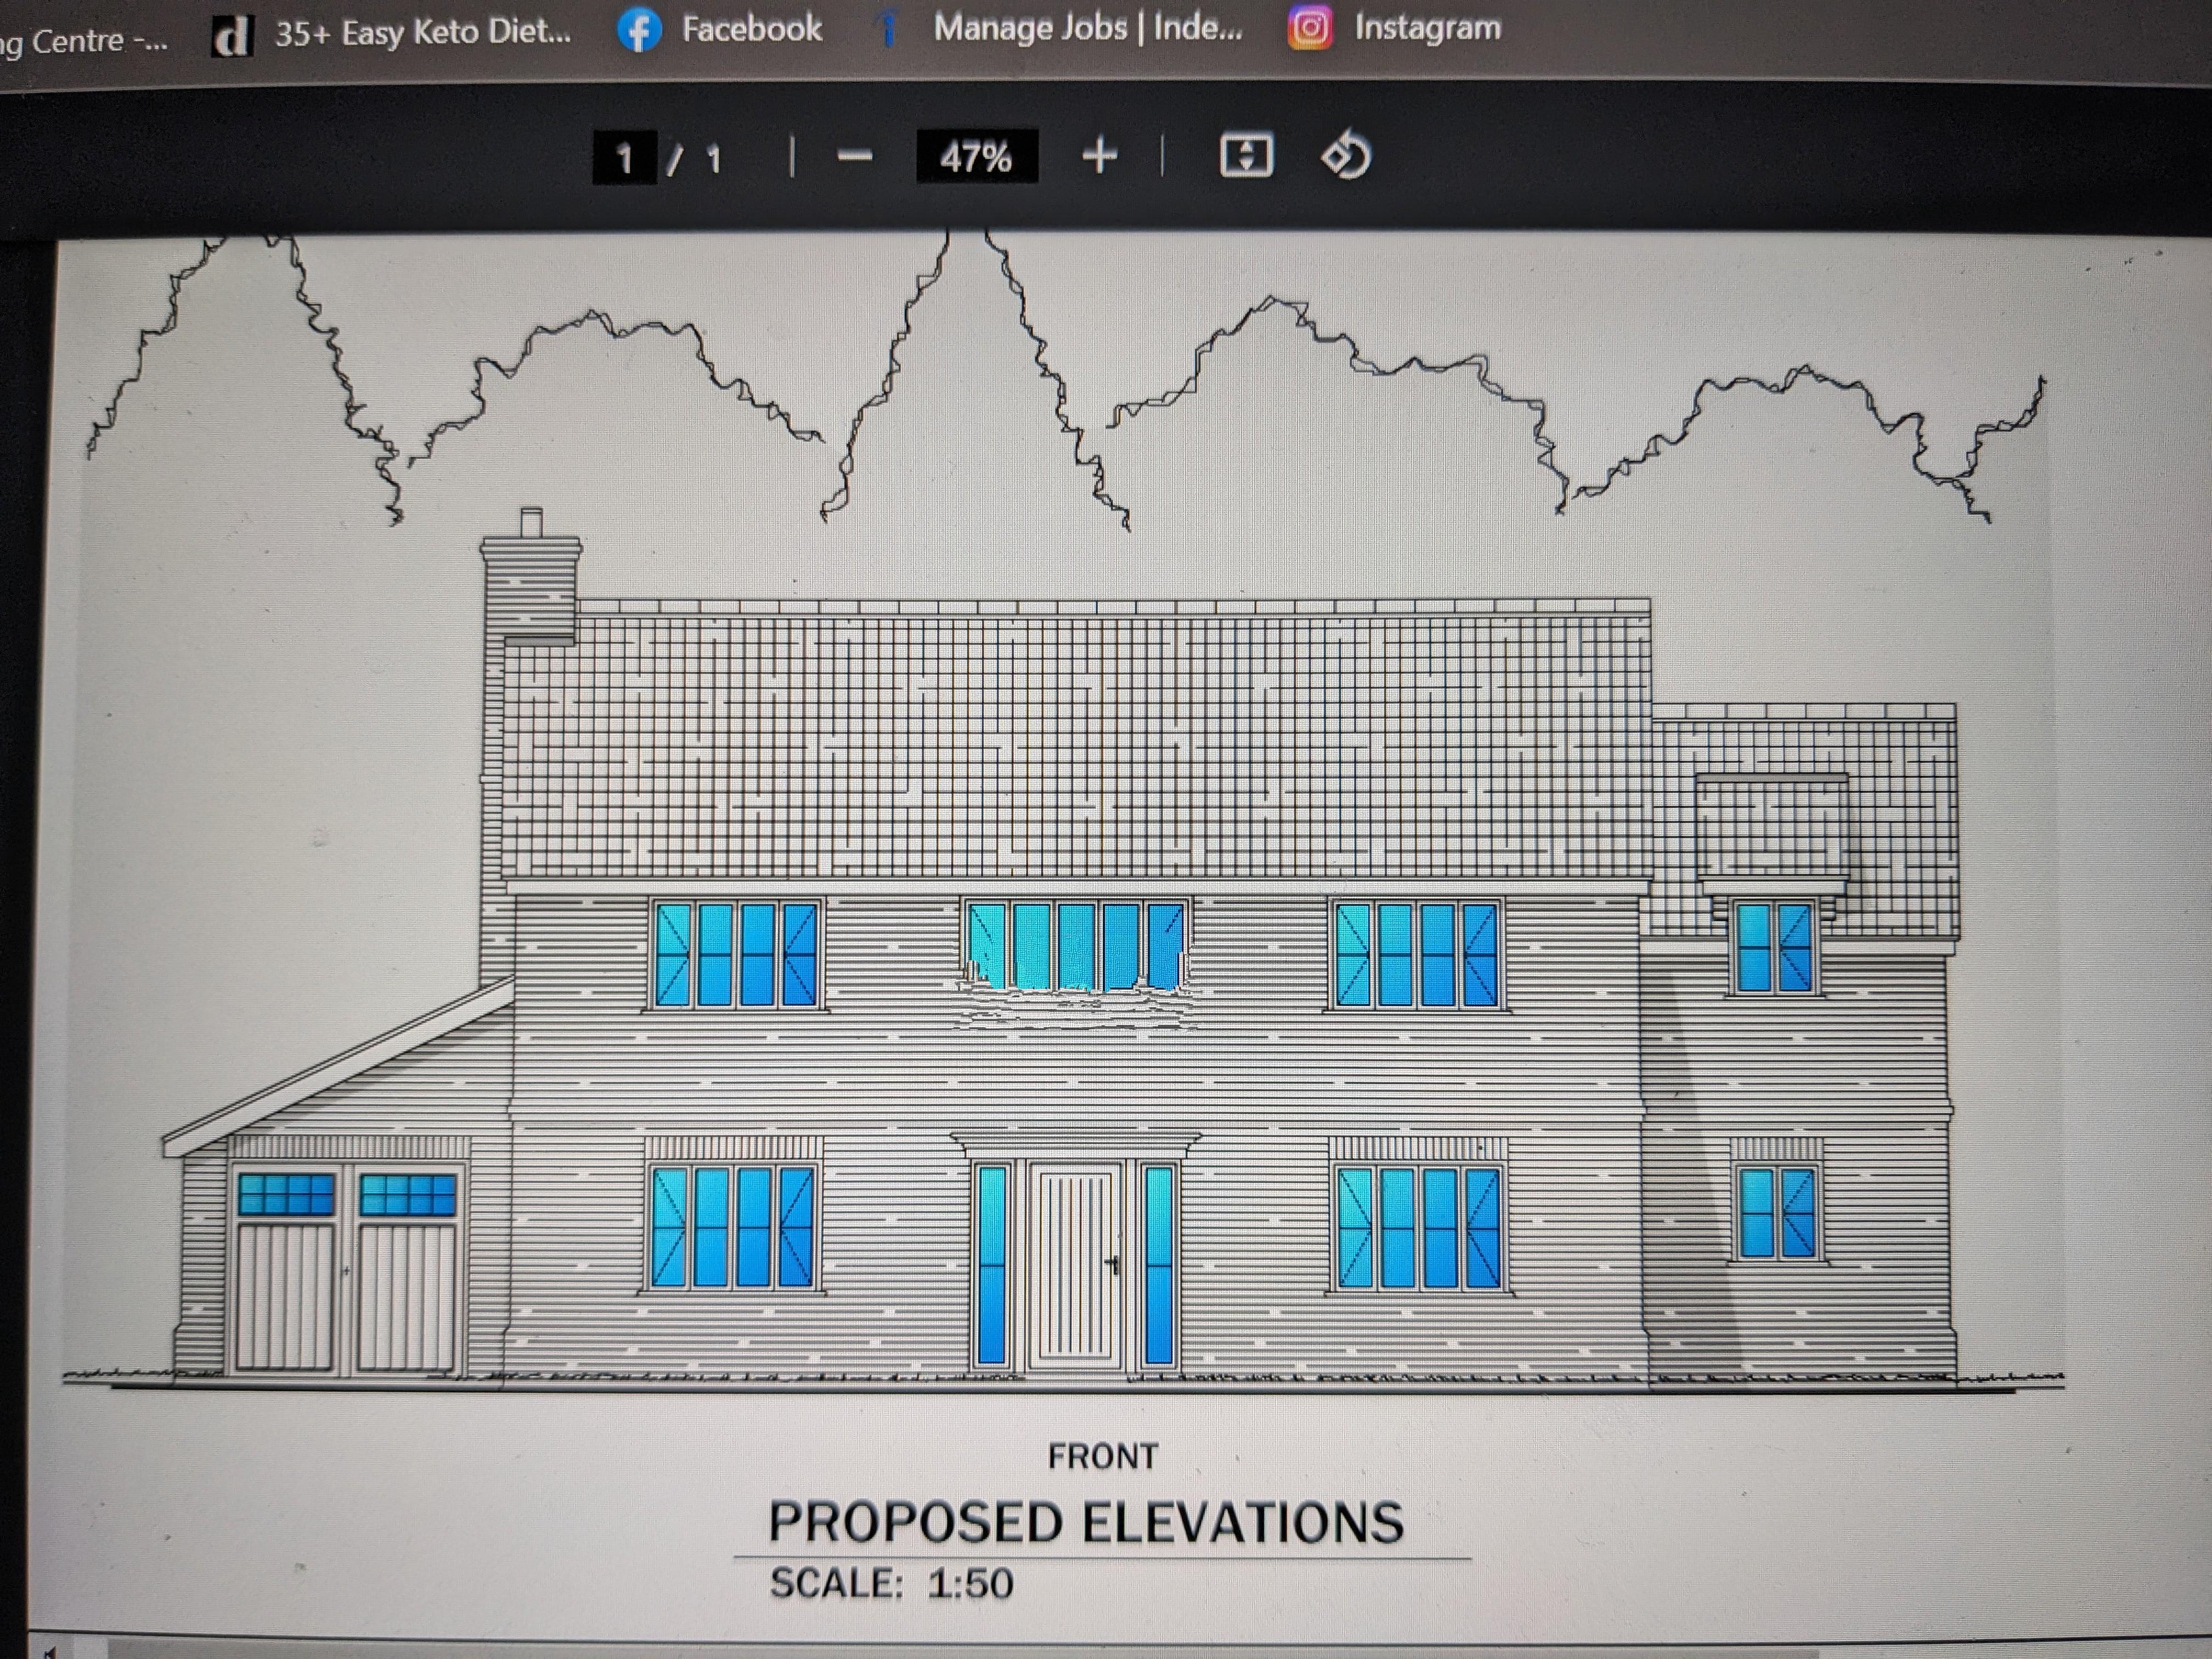Click the Manage Jobs Indeed bookmark icon
Viewport: 2212px width, 1659px height.
pos(886,28)
